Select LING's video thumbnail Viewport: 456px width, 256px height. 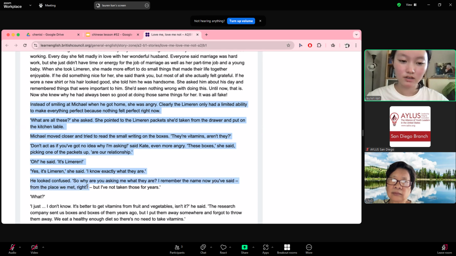(410, 178)
